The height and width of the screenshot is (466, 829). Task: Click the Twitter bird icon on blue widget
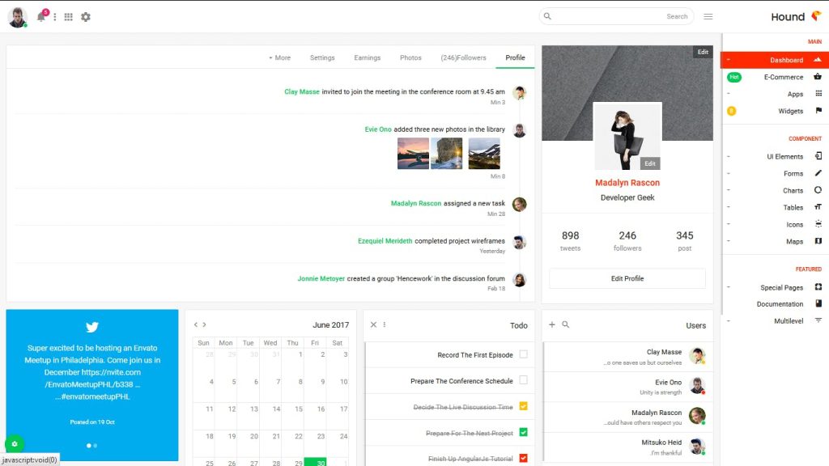tap(91, 328)
